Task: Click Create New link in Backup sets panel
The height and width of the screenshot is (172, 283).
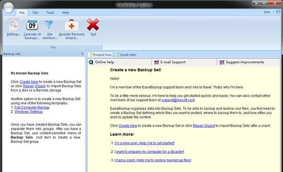Action: [29, 82]
